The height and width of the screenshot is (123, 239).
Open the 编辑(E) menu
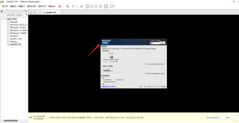click(13, 6)
